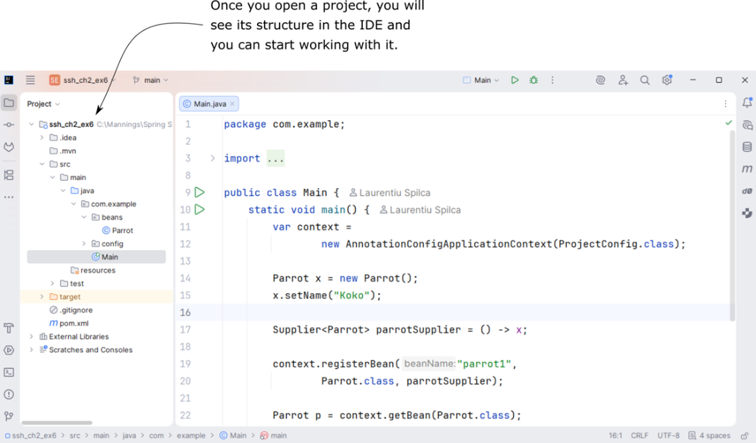Close the Main.java tab

click(x=232, y=104)
